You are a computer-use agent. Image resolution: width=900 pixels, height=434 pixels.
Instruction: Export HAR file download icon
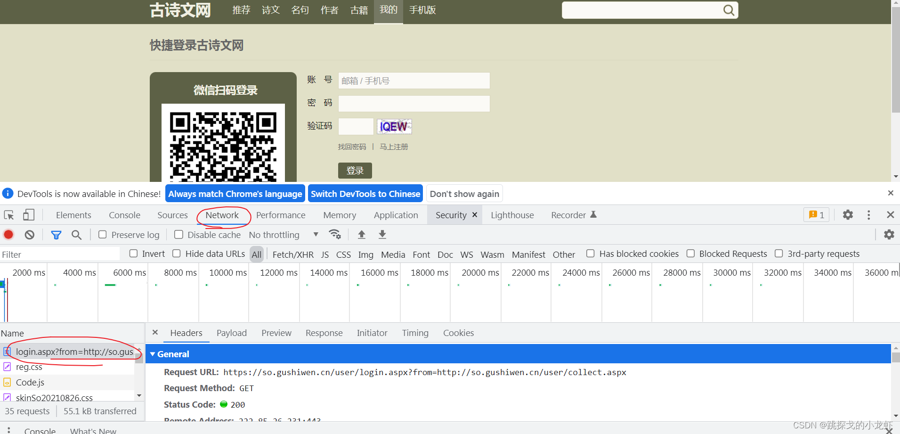(x=382, y=234)
